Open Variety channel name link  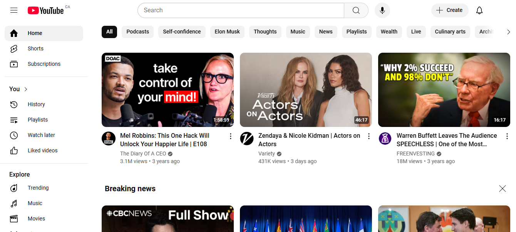pos(266,154)
